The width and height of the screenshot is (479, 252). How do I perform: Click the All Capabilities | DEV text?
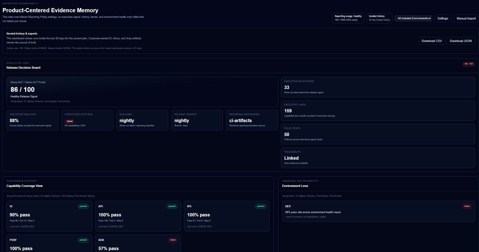[75, 126]
